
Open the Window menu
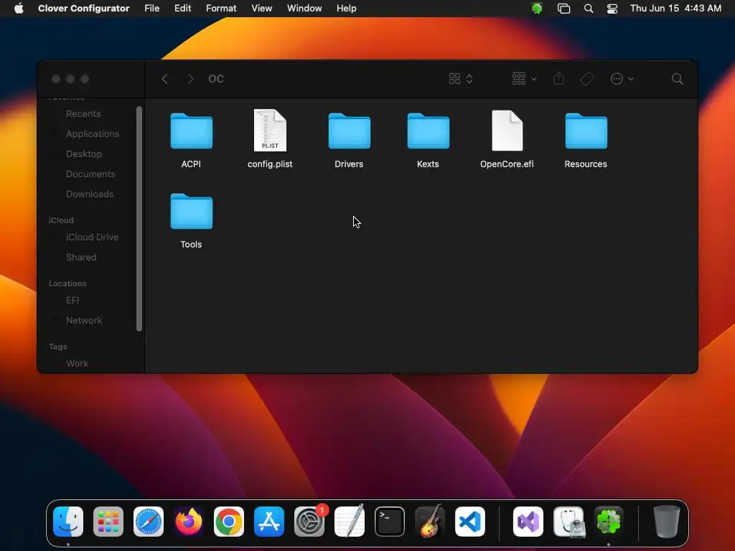point(304,9)
